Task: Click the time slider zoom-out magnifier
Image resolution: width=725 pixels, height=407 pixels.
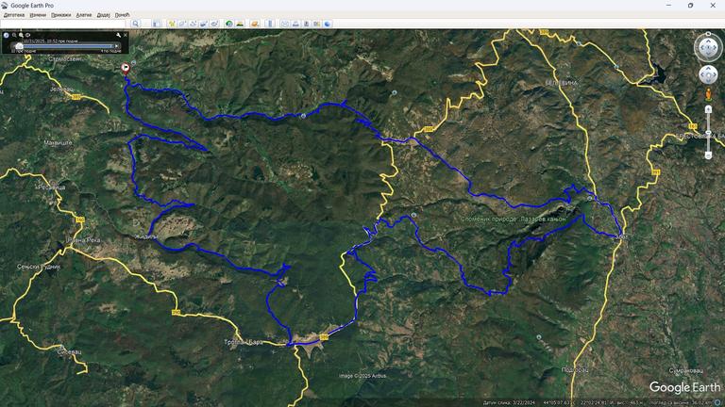Action: (14, 35)
